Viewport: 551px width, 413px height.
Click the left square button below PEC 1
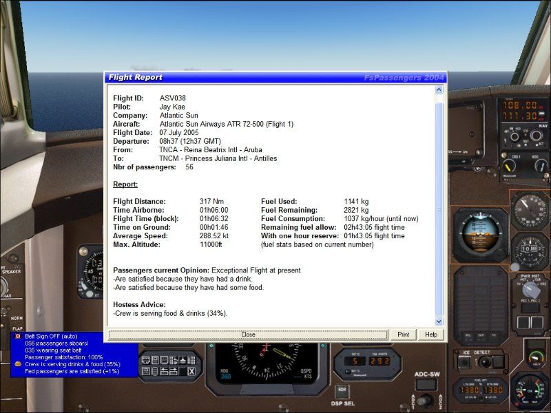click(523, 322)
